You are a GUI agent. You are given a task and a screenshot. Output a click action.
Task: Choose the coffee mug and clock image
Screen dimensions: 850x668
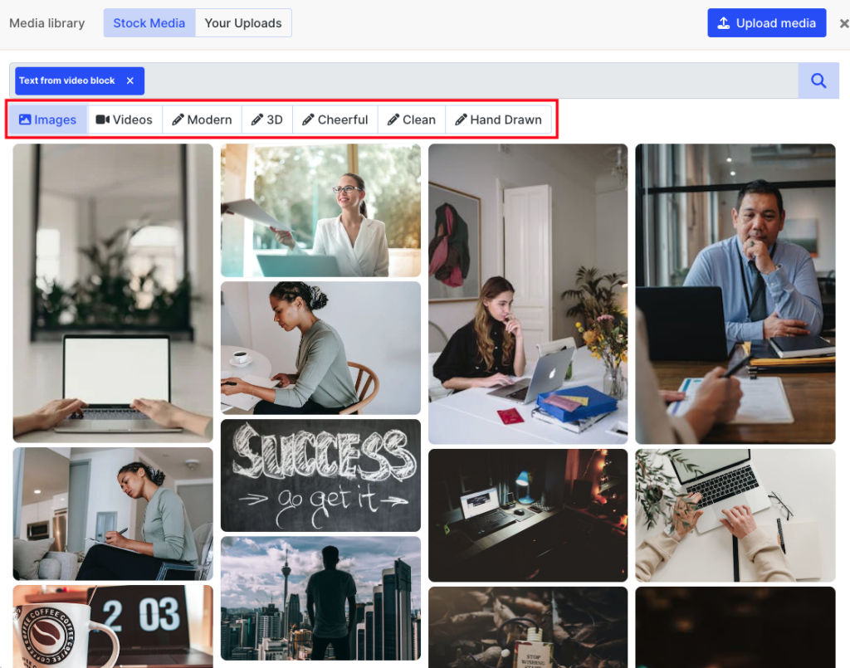[113, 625]
